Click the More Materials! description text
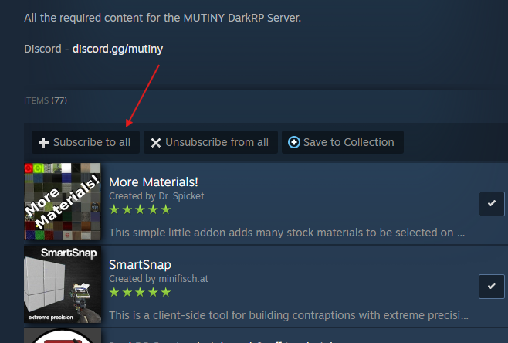This screenshot has height=343, width=508. pos(286,233)
